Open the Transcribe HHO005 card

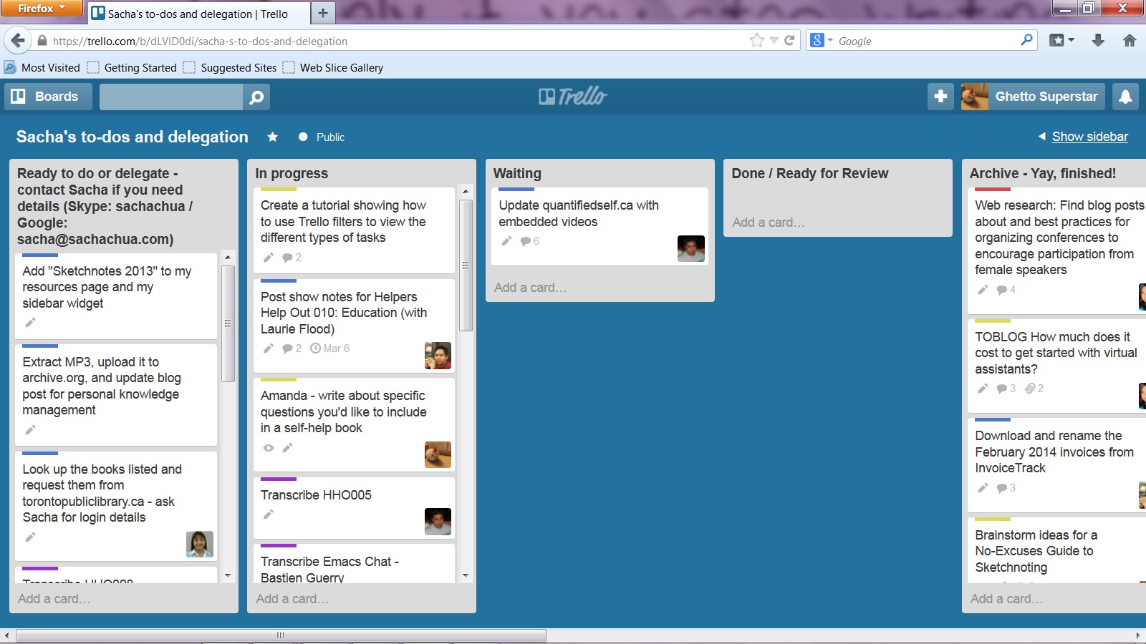coord(354,507)
